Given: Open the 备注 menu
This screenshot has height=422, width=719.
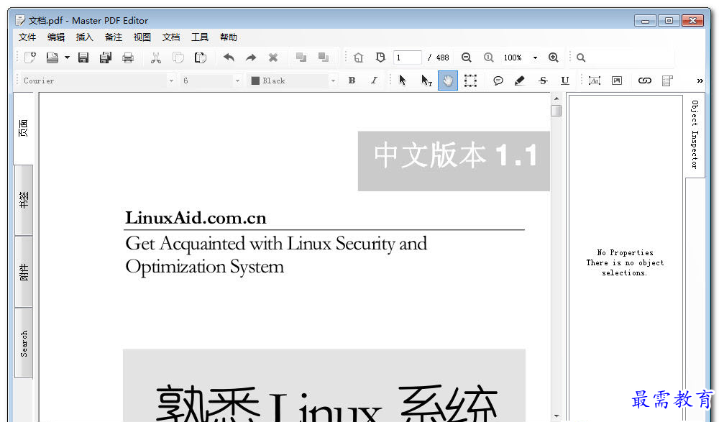Looking at the screenshot, I should (x=114, y=37).
